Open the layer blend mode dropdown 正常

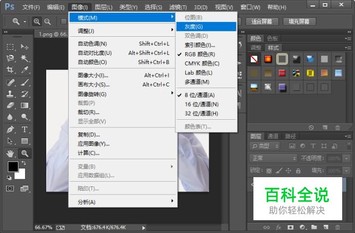click(273, 158)
